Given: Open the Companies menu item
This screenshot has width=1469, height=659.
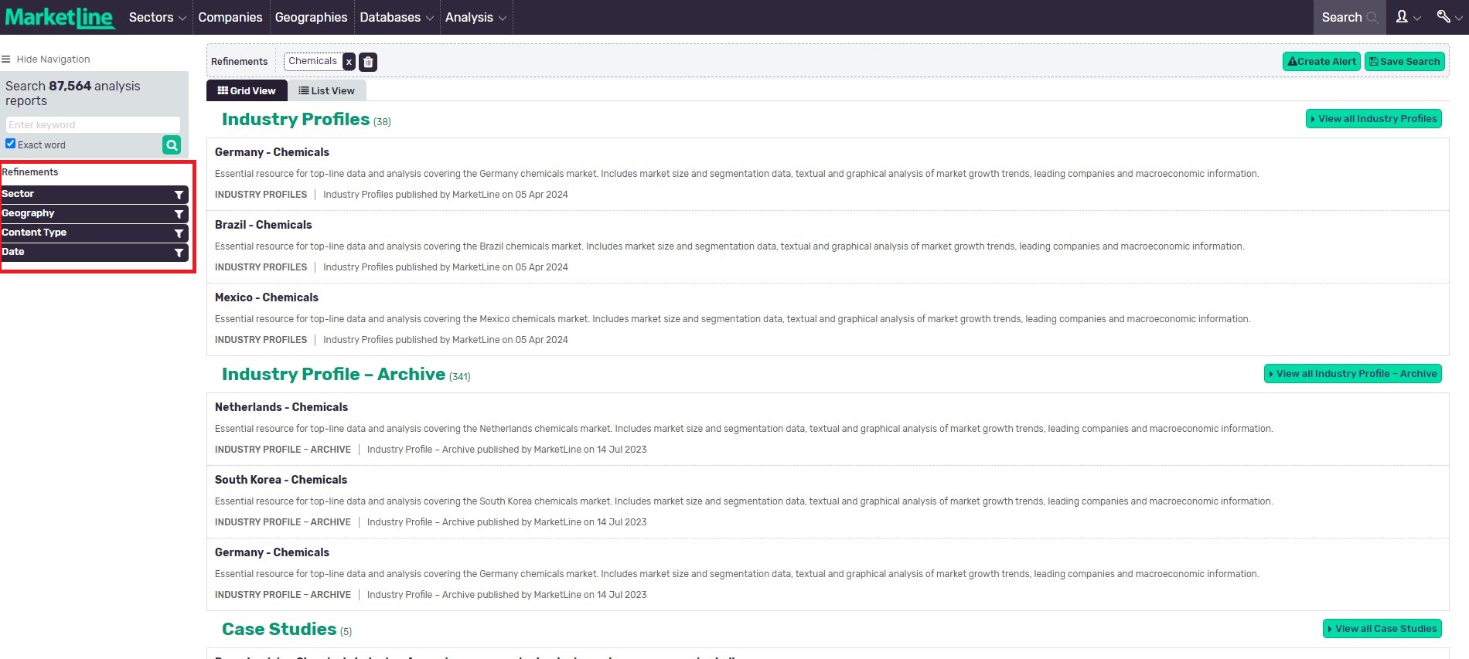Looking at the screenshot, I should pos(230,17).
